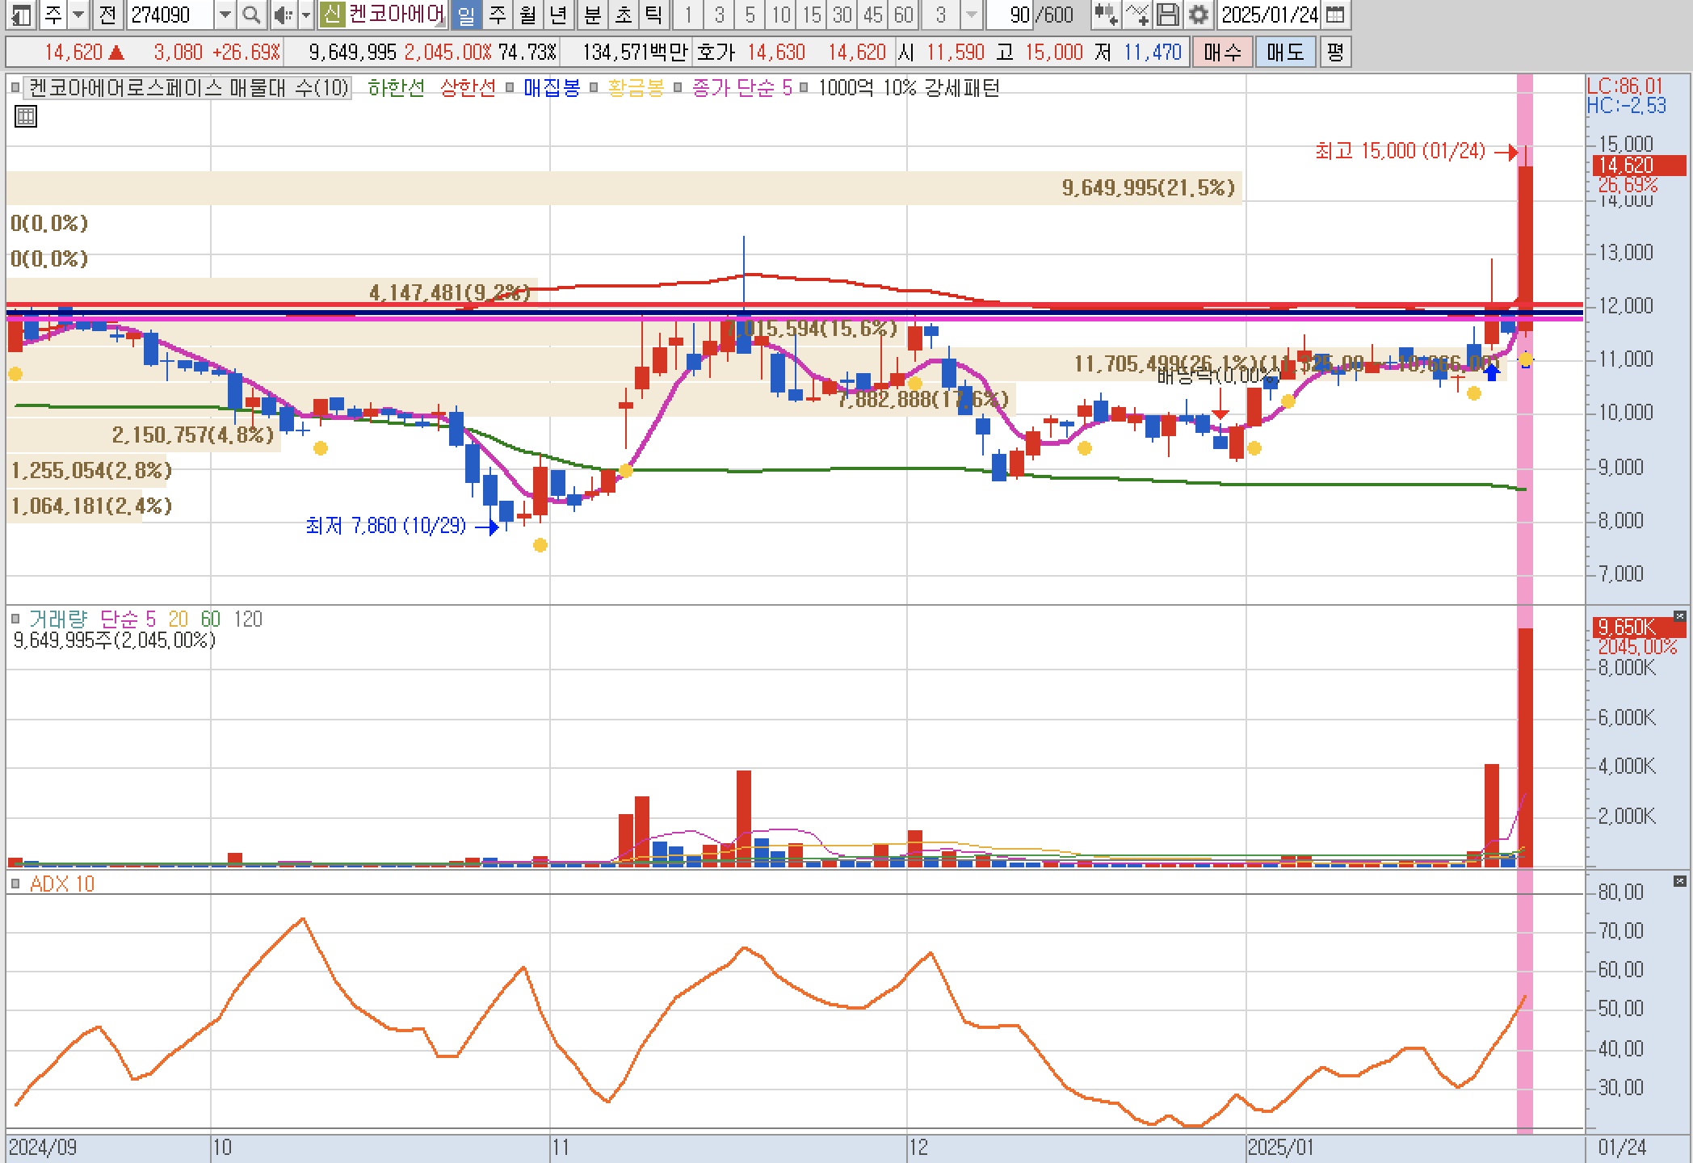Switch to weekly 주 chart period
The width and height of the screenshot is (1693, 1163).
pyautogui.click(x=498, y=15)
